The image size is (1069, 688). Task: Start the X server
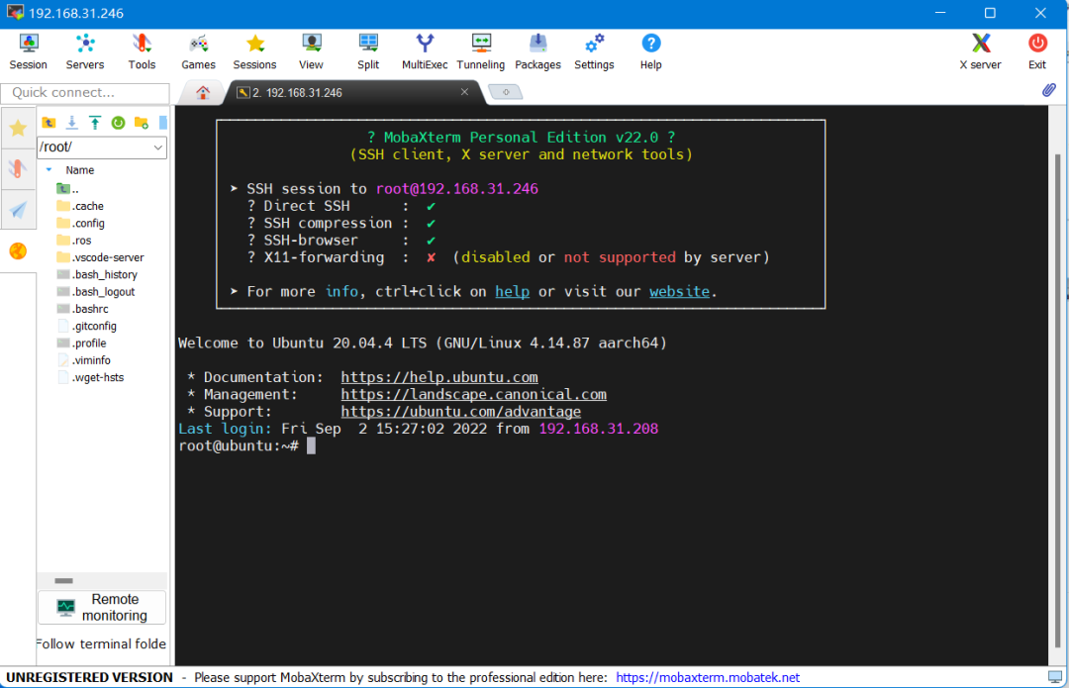[x=980, y=51]
